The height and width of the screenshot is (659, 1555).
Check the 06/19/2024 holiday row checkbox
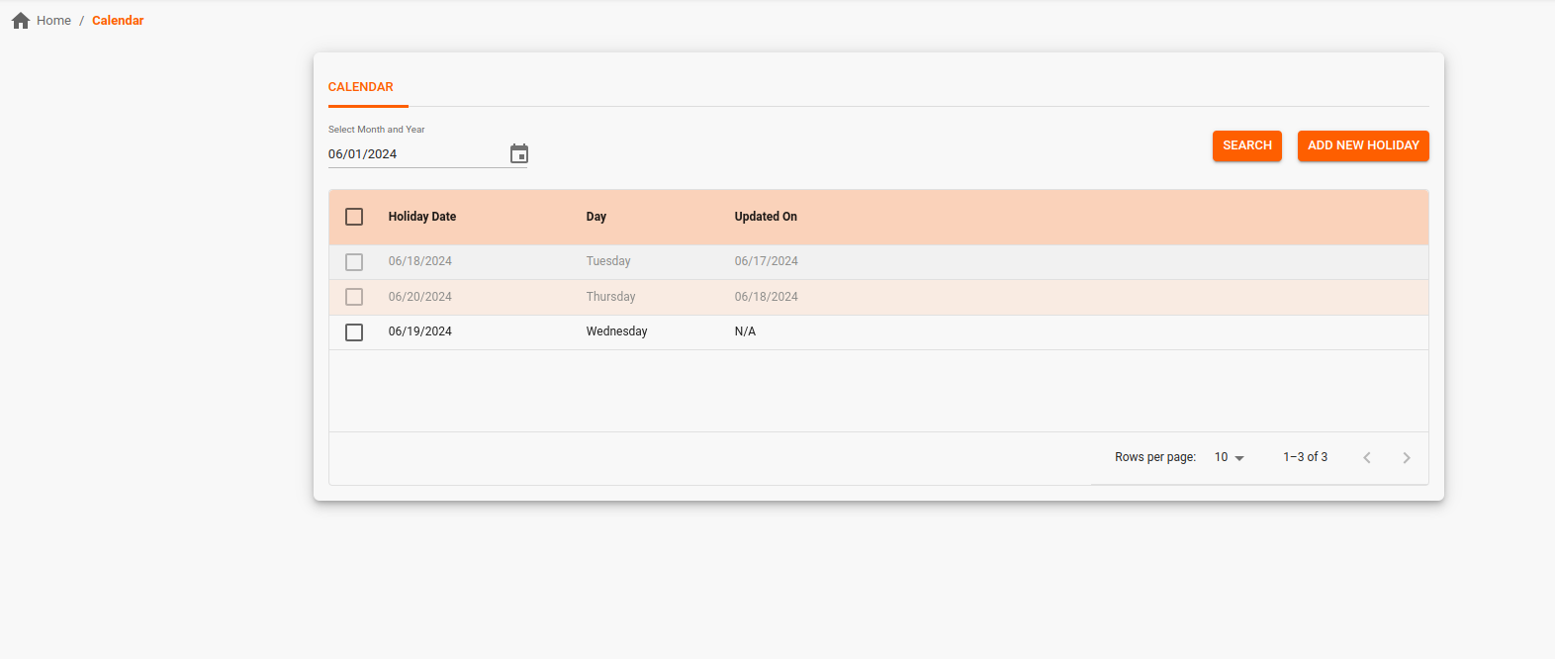click(x=354, y=332)
